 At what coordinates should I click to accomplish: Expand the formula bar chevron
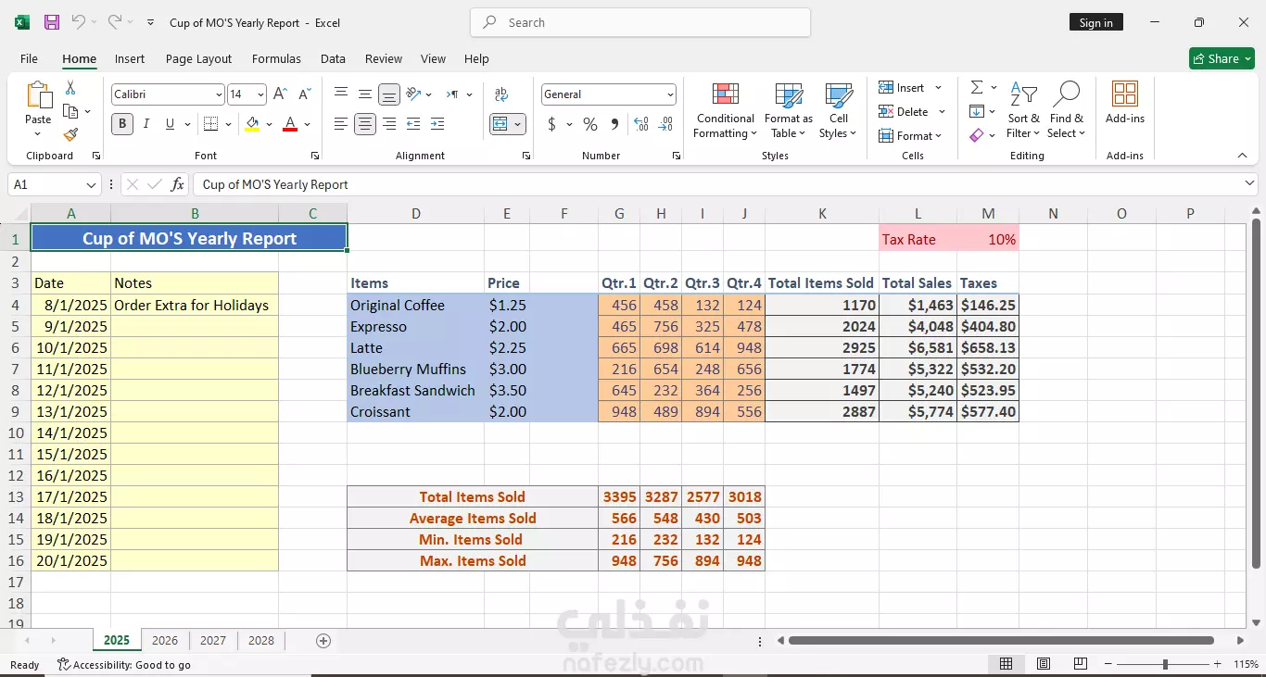(1250, 183)
